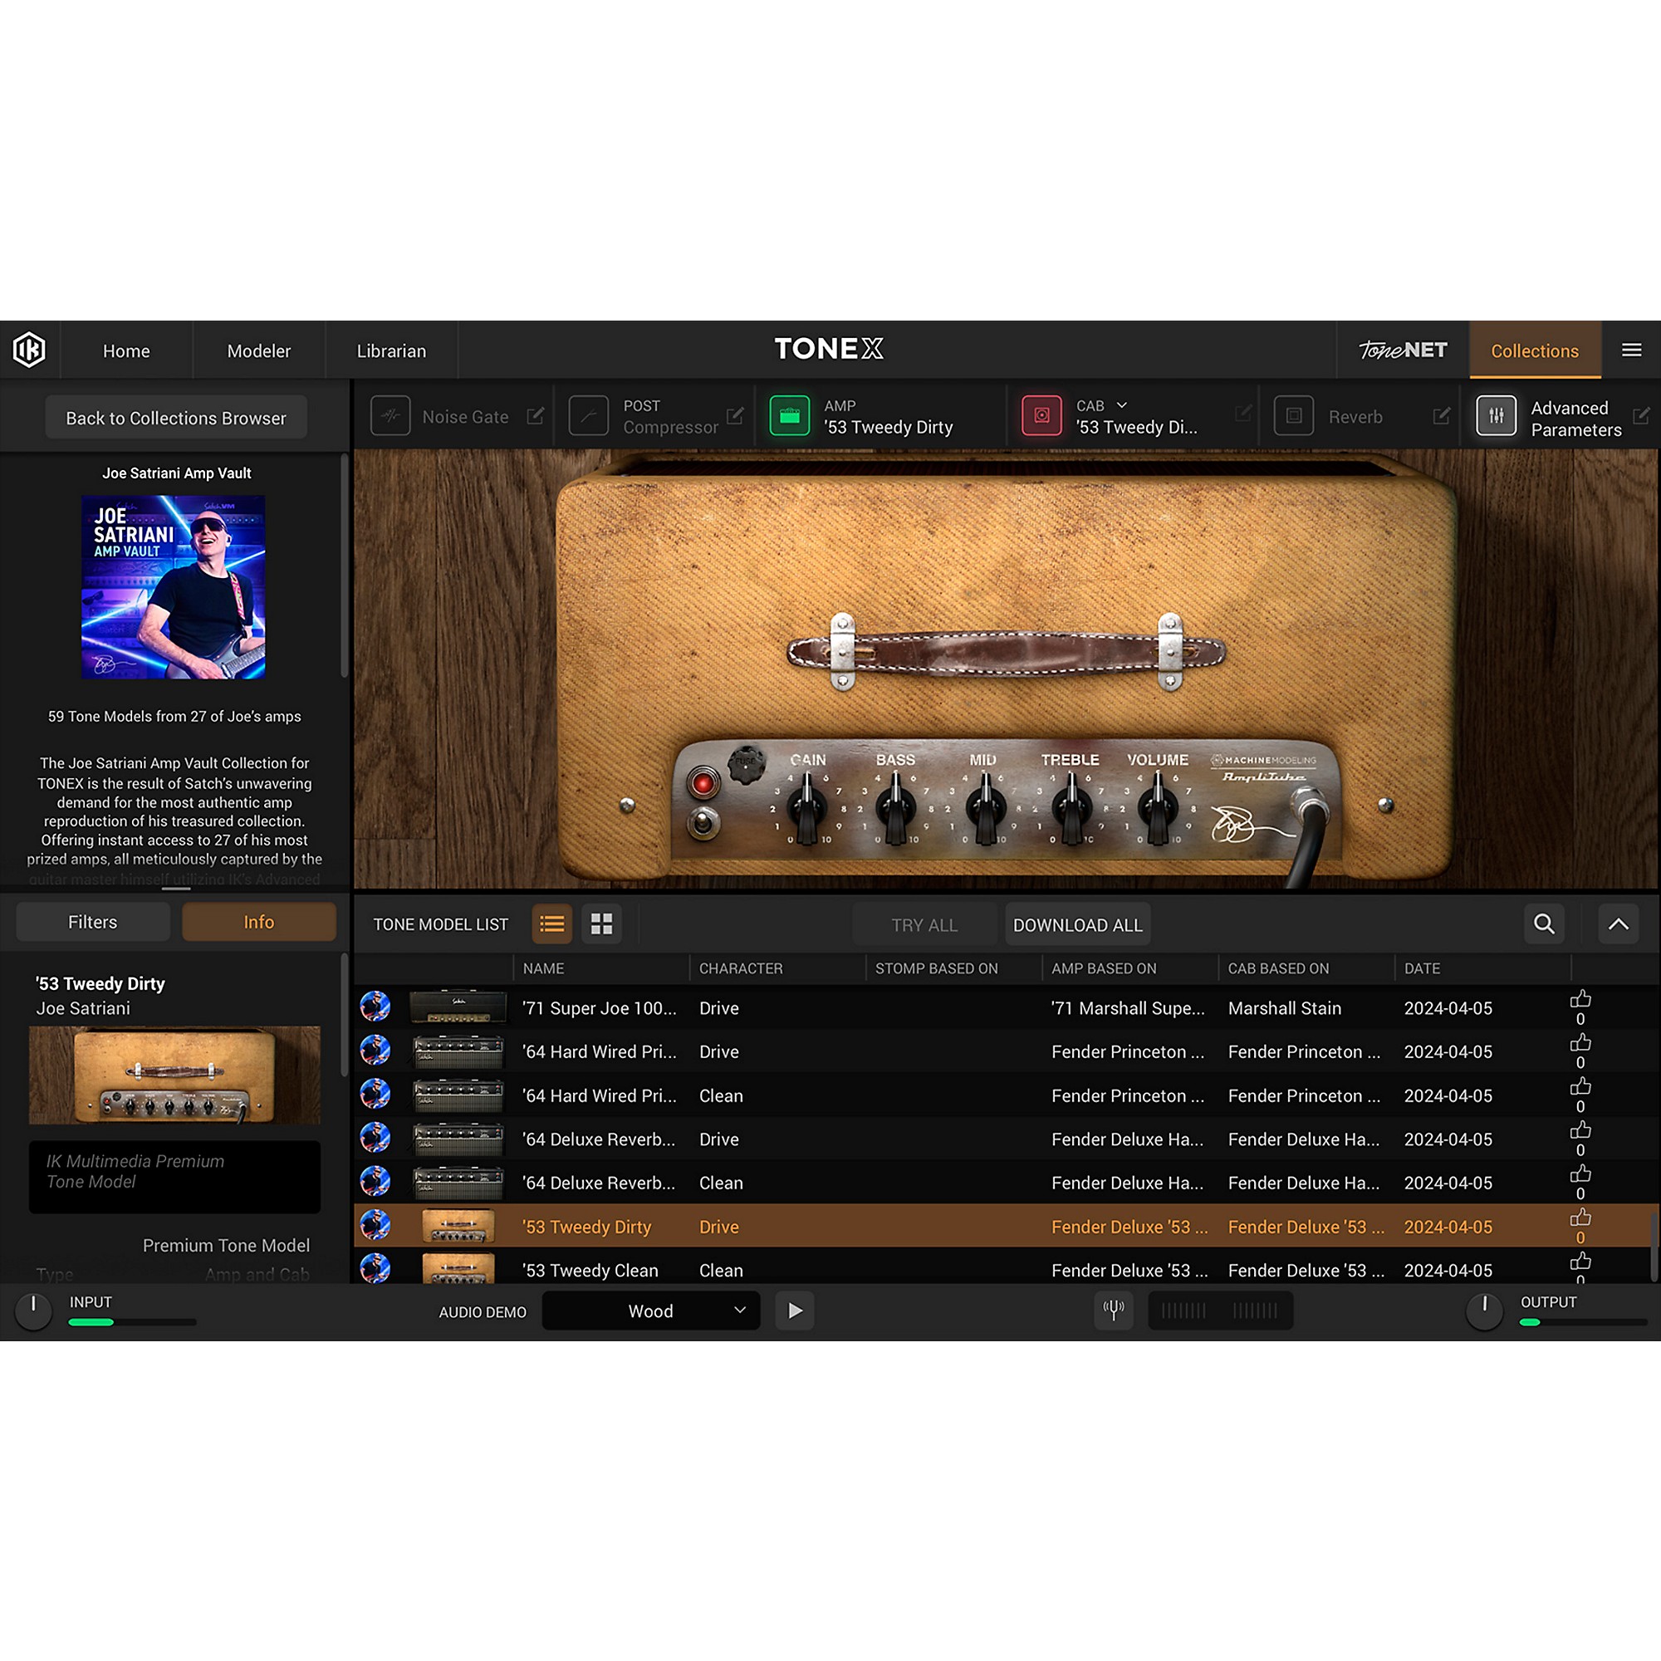1661x1661 pixels.
Task: Like the '64 Hard Wired Pri Clean tone
Action: [x=1580, y=1086]
